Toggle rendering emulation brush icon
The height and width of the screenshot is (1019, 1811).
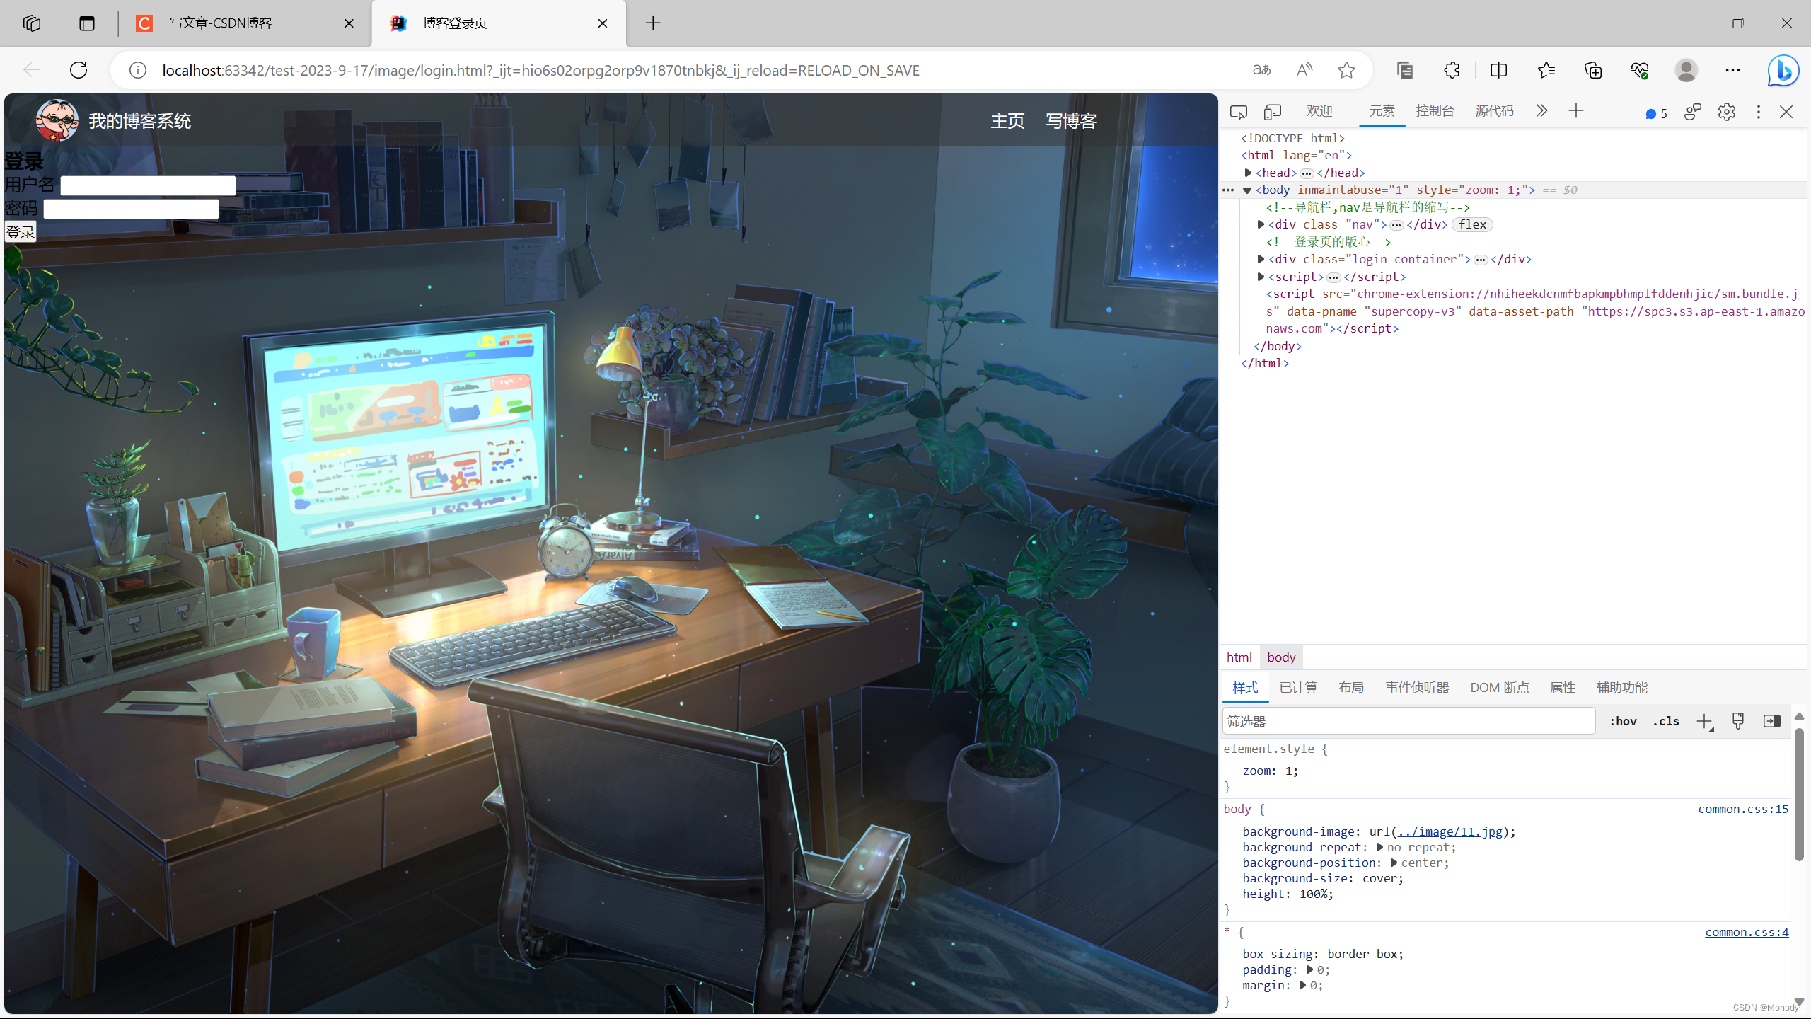[1738, 721]
